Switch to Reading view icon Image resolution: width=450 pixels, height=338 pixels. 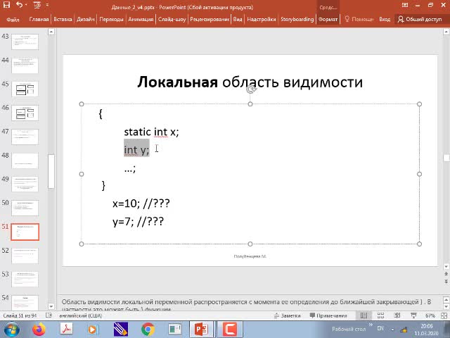click(x=397, y=315)
